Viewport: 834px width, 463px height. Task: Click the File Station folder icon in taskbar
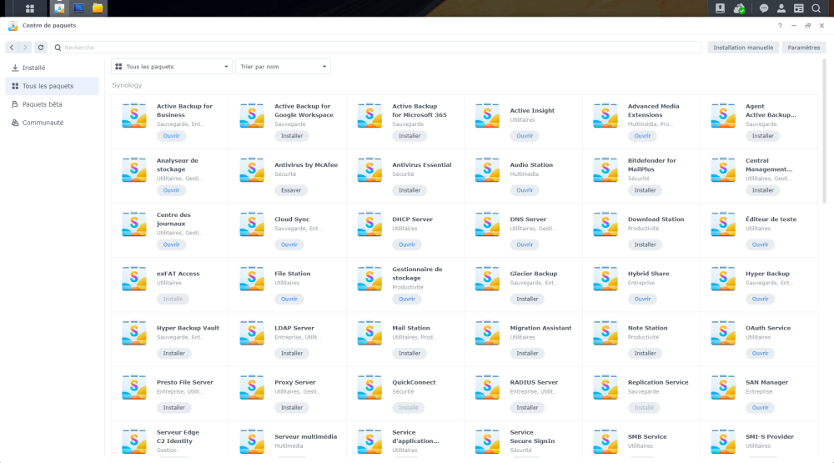click(x=98, y=8)
